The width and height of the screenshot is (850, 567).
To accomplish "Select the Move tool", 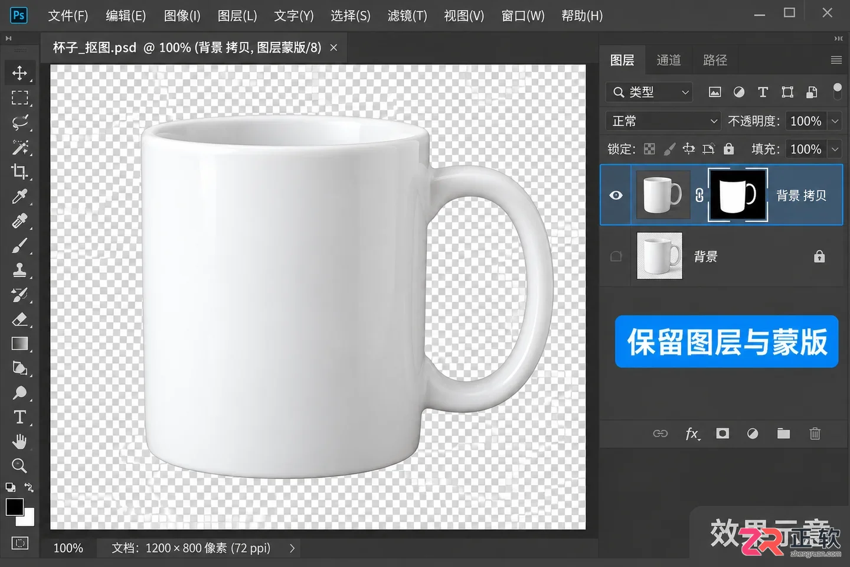I will pos(19,73).
